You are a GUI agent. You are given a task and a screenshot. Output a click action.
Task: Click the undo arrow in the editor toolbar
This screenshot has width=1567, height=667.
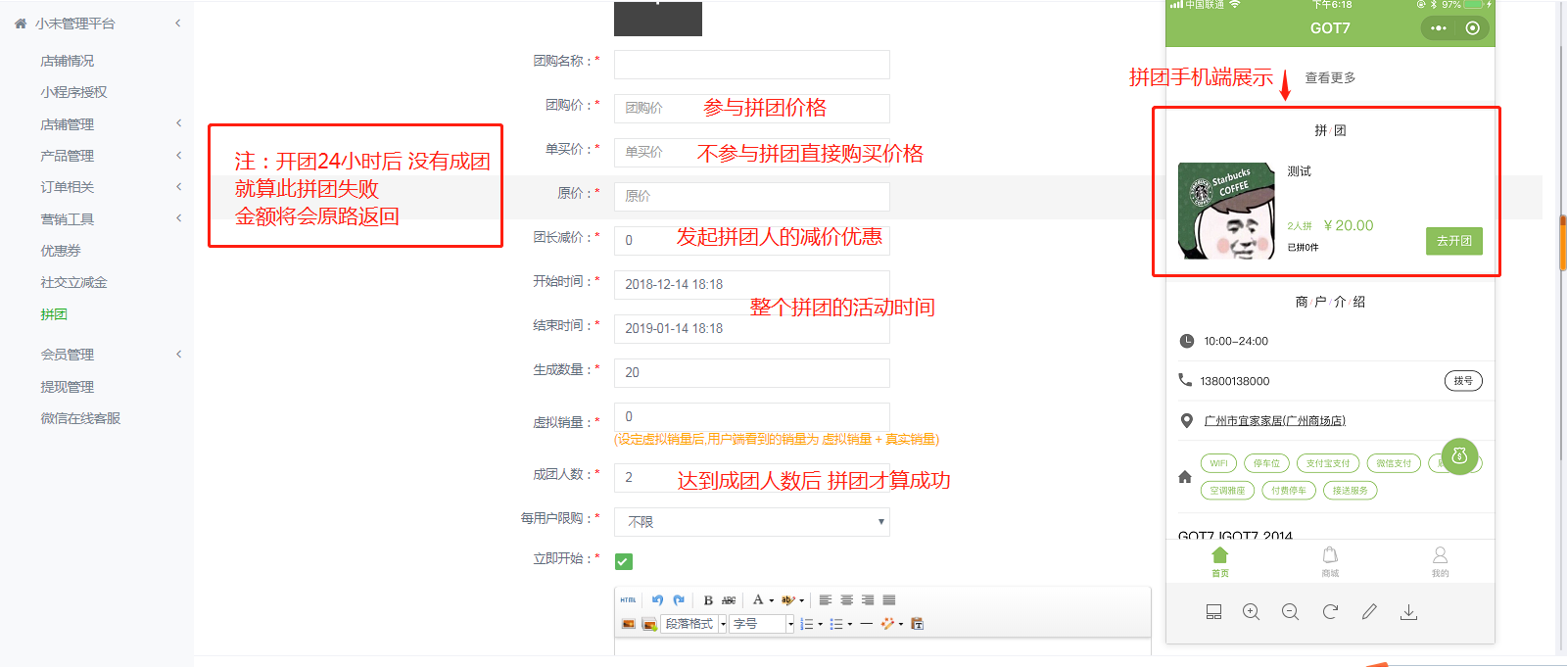(x=657, y=600)
